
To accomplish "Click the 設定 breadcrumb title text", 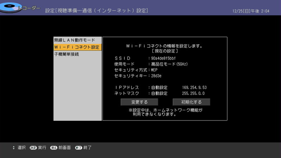I will pyautogui.click(x=97, y=11).
